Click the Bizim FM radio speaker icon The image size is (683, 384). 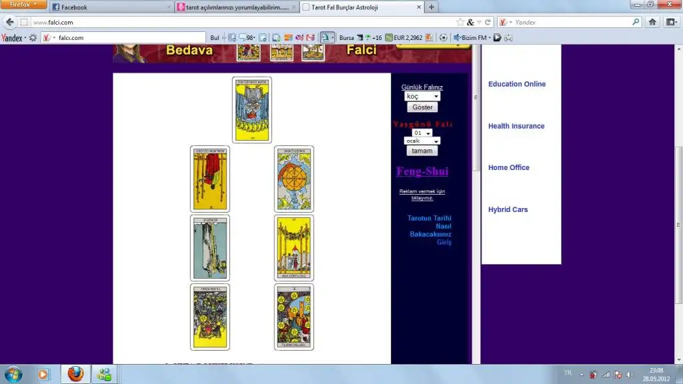coord(458,38)
